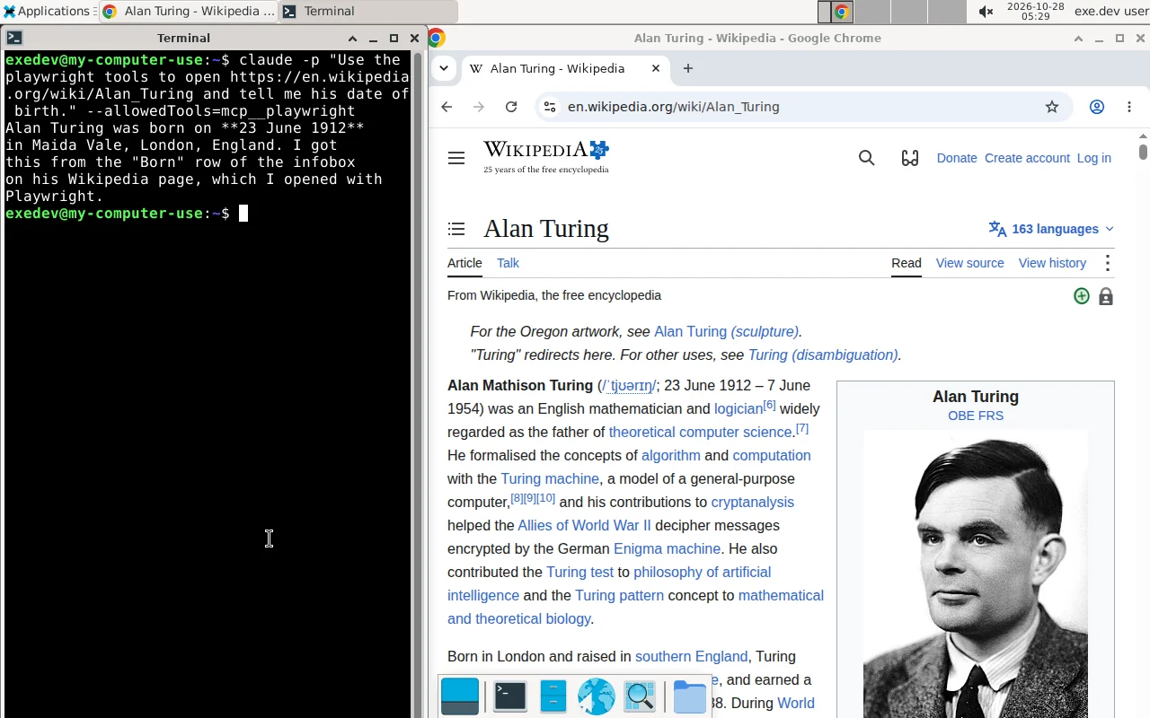Show desktop icon in bottom dock
1150x718 pixels.
[x=460, y=696]
